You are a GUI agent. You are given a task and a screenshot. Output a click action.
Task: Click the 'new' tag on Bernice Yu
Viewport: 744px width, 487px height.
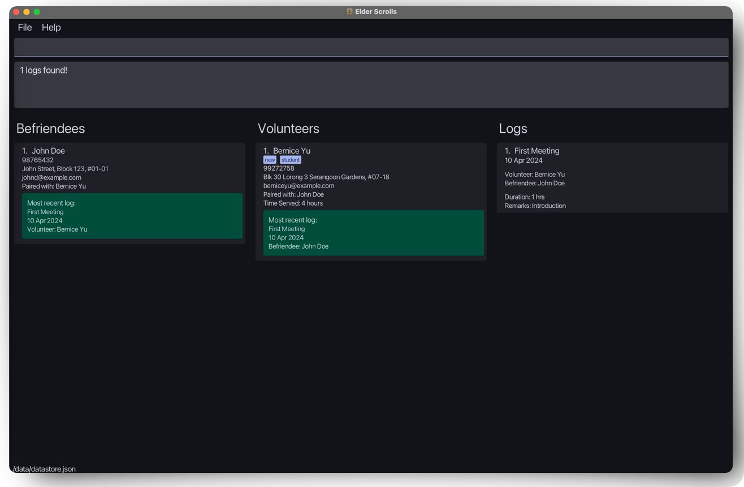[x=270, y=160]
